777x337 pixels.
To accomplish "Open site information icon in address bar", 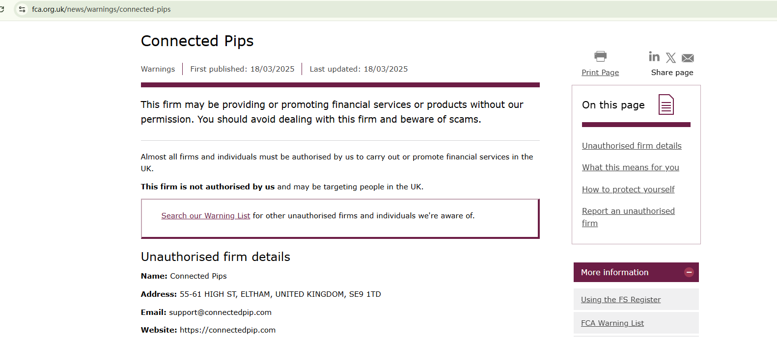I will [22, 9].
